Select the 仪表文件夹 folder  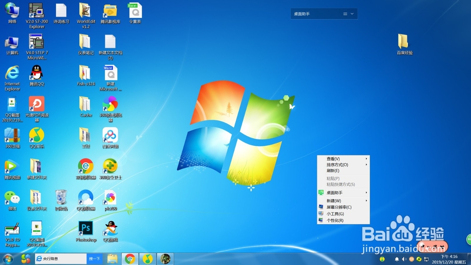(x=37, y=200)
